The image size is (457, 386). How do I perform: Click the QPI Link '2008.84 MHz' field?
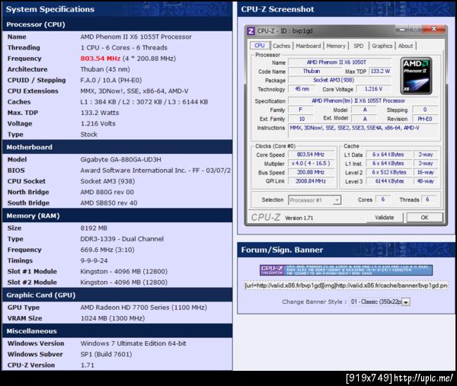[x=311, y=181]
